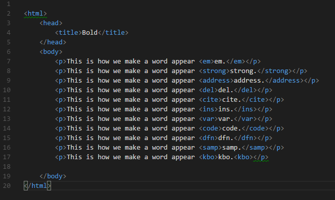Click the closing samp tag on line 16
This screenshot has height=200, width=335.
point(255,148)
